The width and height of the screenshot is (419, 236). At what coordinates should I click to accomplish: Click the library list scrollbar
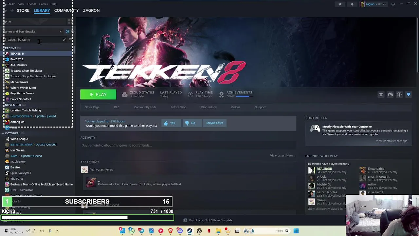[x=74, y=50]
